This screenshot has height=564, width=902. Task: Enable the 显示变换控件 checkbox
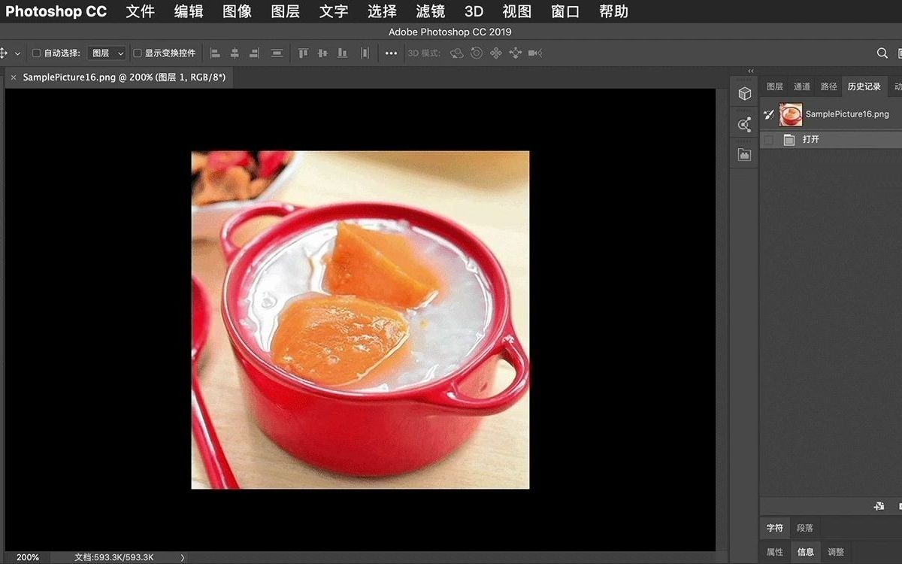pyautogui.click(x=138, y=53)
